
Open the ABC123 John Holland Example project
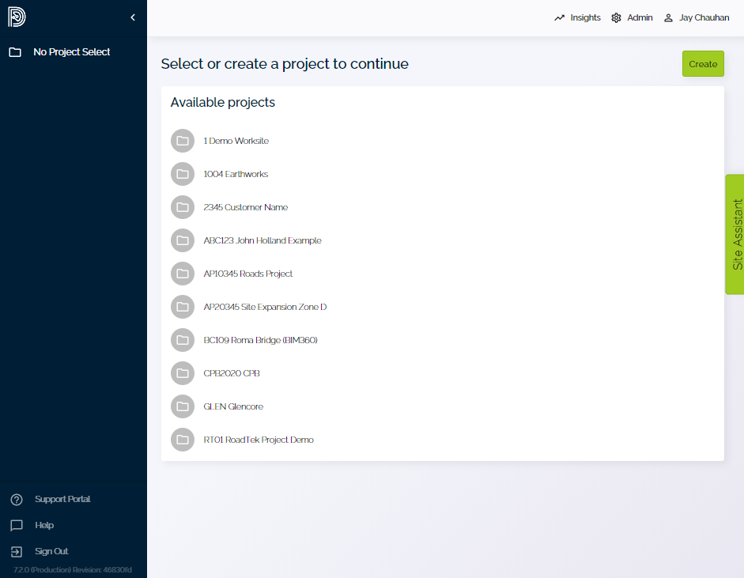click(262, 240)
